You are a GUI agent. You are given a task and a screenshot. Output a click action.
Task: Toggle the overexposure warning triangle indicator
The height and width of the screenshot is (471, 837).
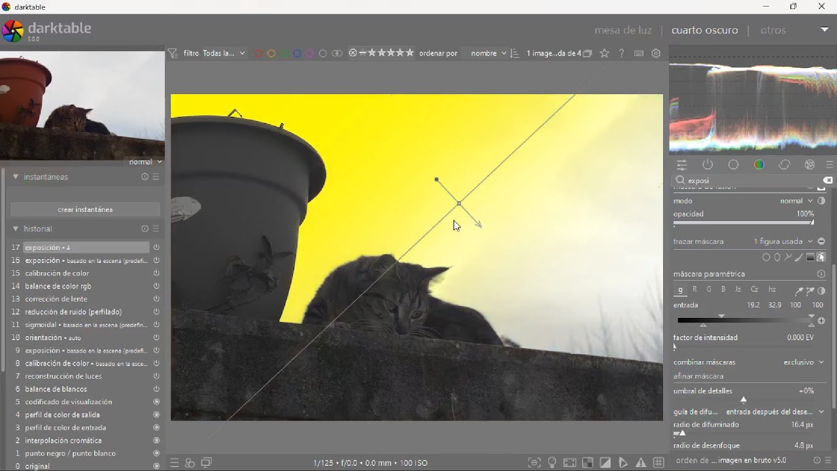click(x=641, y=462)
